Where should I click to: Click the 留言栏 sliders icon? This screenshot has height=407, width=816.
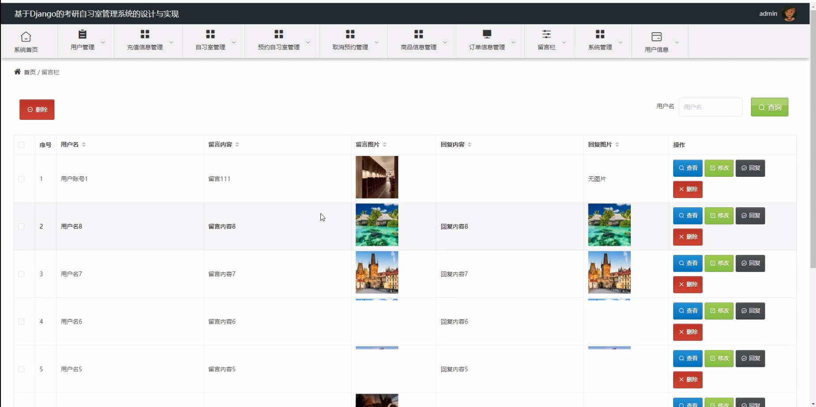pyautogui.click(x=547, y=34)
